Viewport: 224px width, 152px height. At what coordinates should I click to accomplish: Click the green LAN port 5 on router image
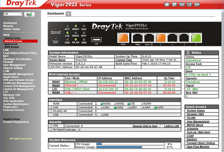196,38
